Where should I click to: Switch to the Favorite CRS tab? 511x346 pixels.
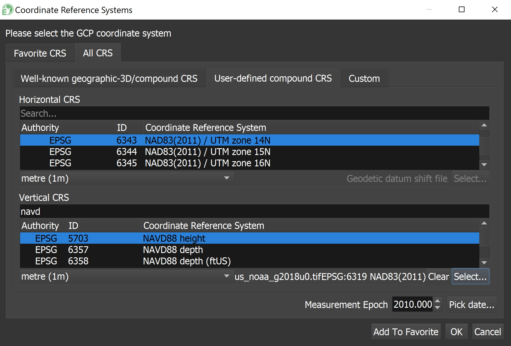[40, 53]
